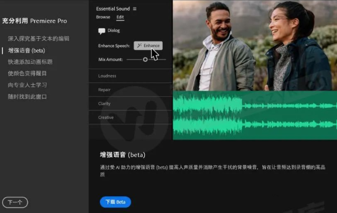Open 快速添加动画标题 topic
Image resolution: width=337 pixels, height=213 pixels.
tap(30, 62)
